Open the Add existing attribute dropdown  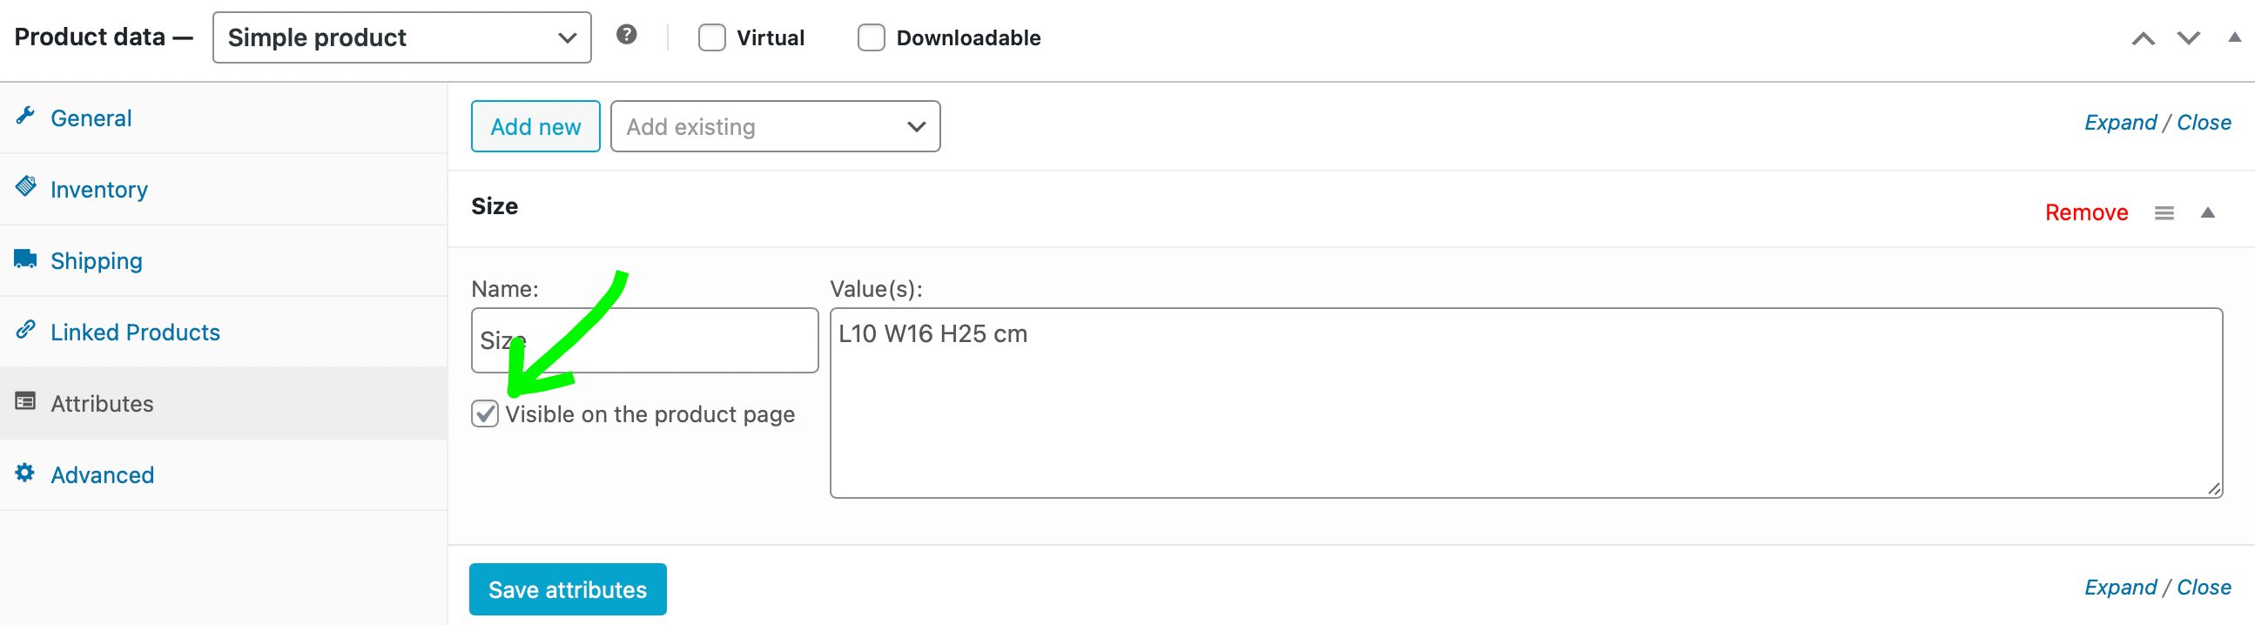point(775,127)
